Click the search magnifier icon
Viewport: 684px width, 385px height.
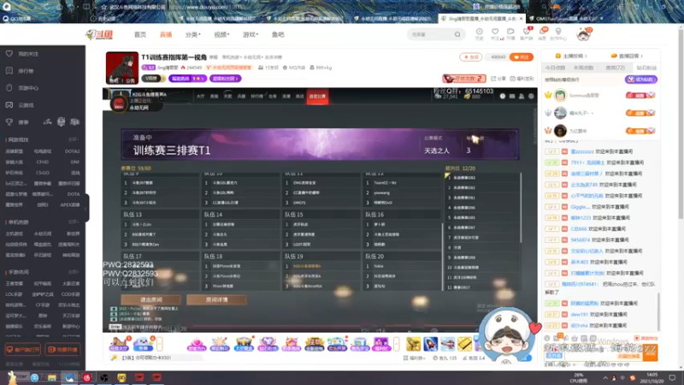457,34
